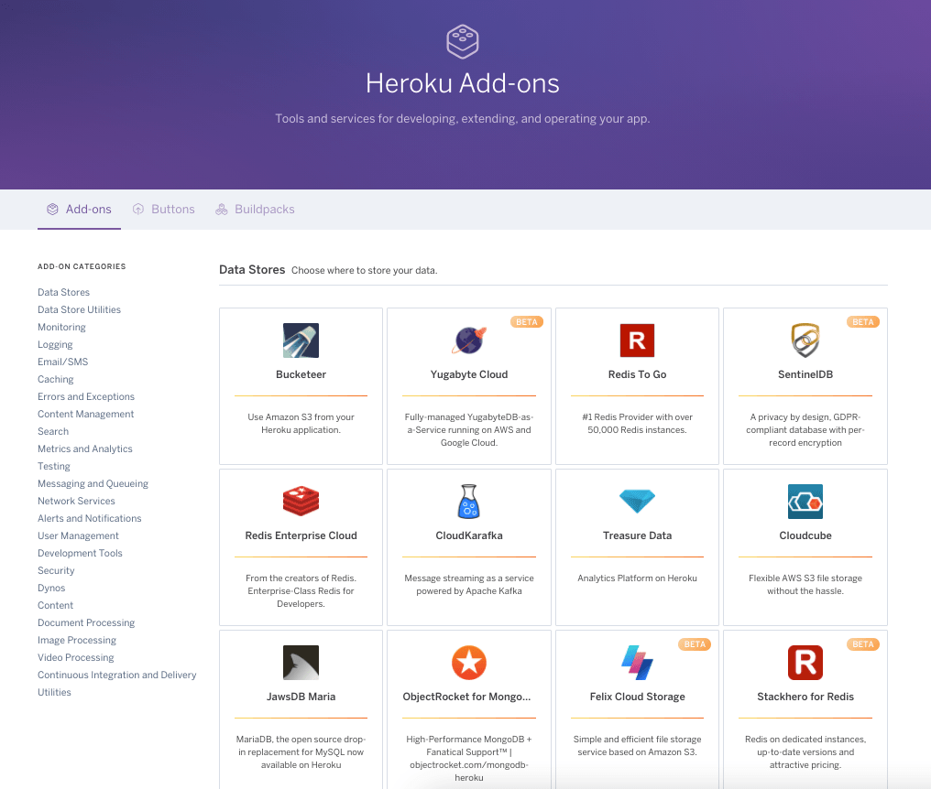Open the User Management category

pos(79,536)
